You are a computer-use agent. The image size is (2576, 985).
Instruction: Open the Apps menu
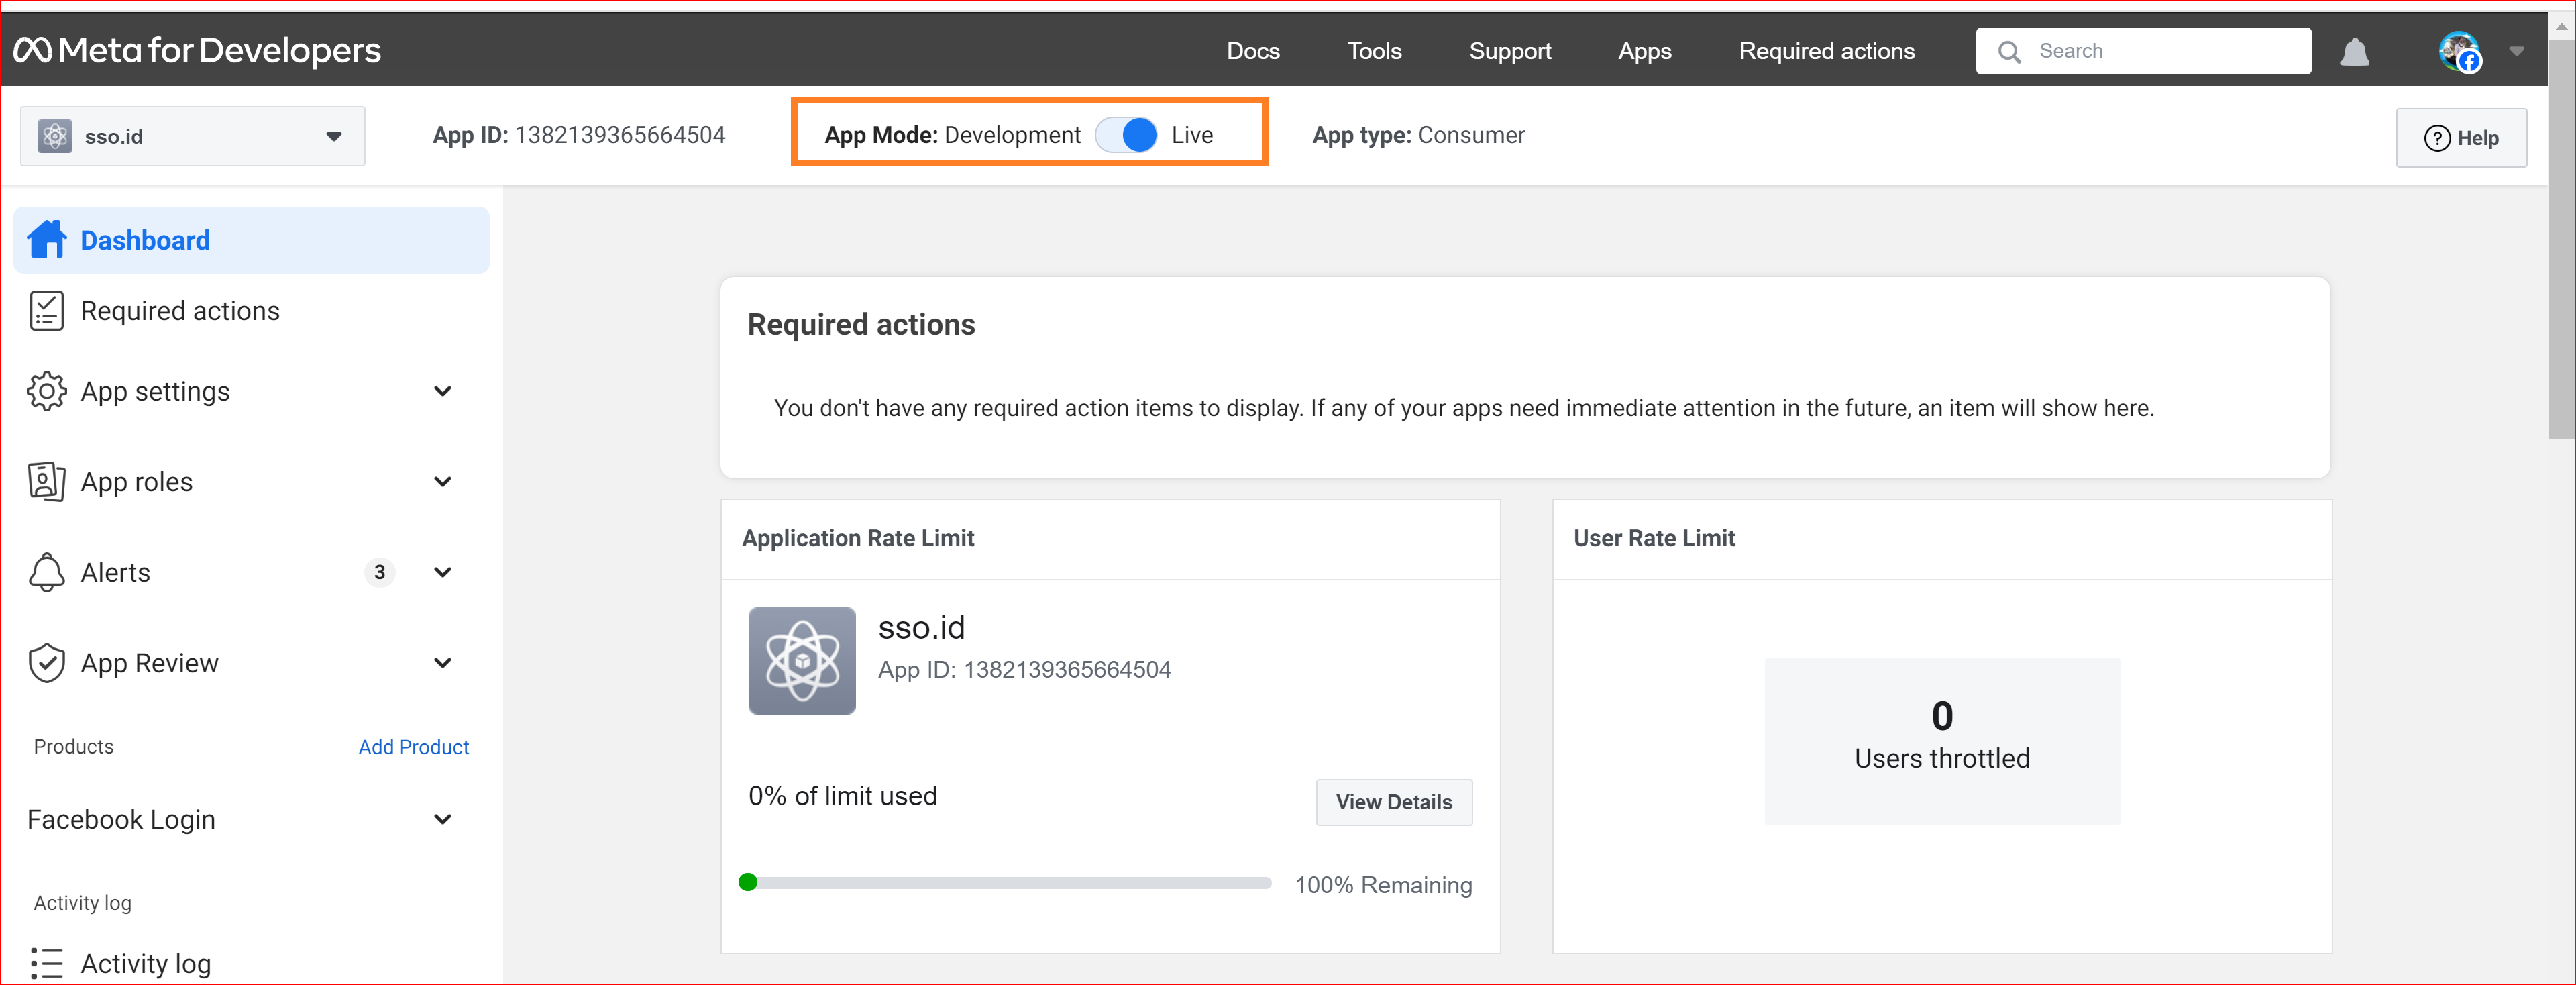click(1644, 51)
